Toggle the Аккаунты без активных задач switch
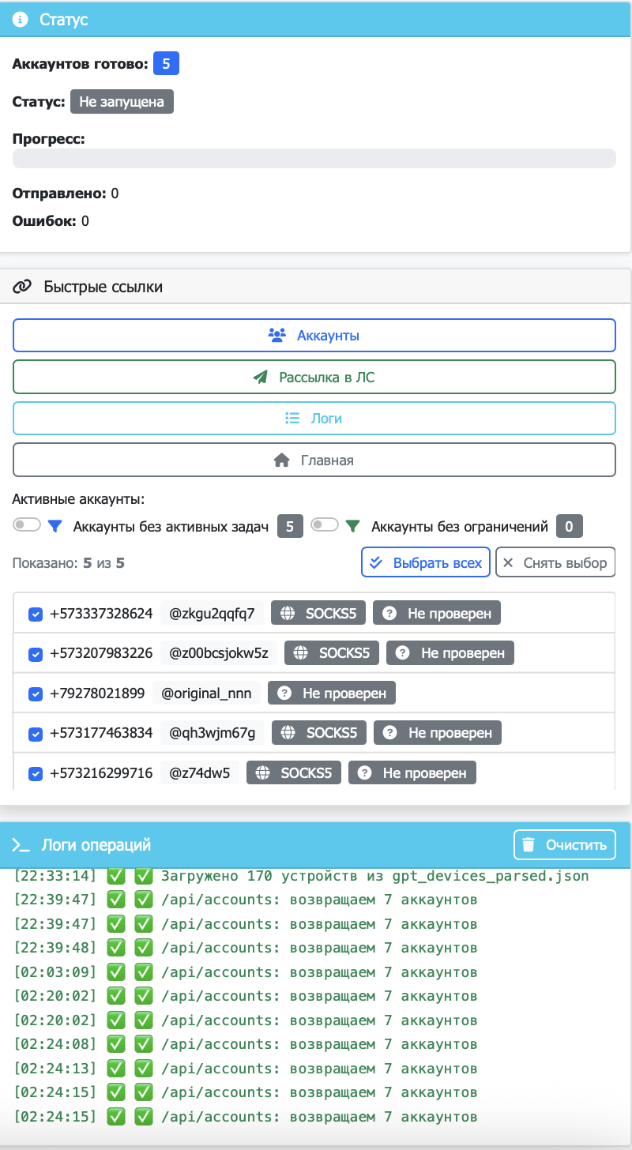 click(26, 524)
